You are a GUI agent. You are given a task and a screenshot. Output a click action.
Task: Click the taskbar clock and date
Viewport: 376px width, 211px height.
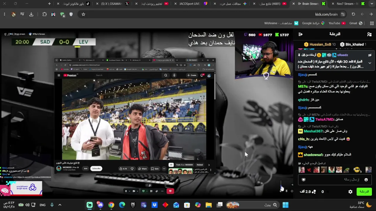pos(9,205)
